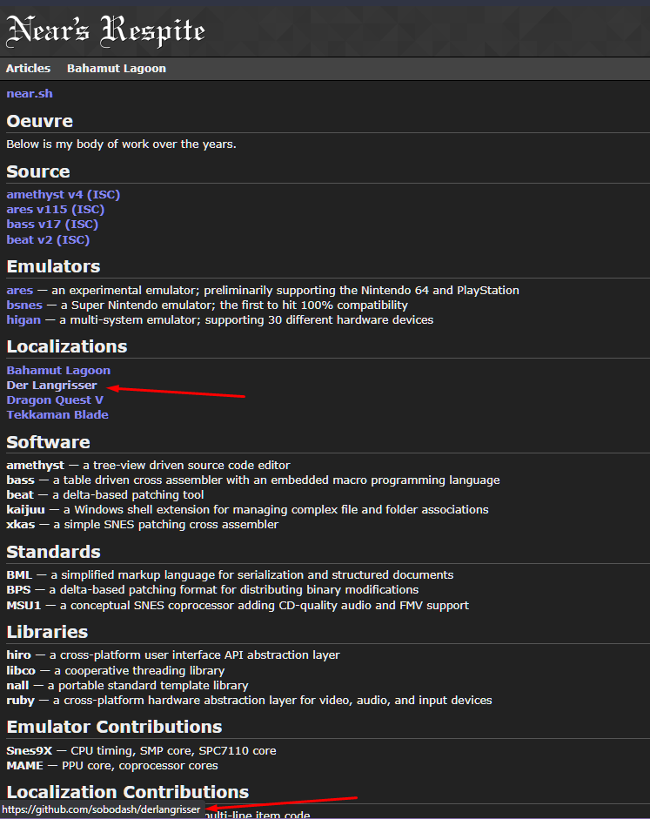Open the Bahamut Lagoon navigation item
The image size is (650, 819).
pos(117,69)
